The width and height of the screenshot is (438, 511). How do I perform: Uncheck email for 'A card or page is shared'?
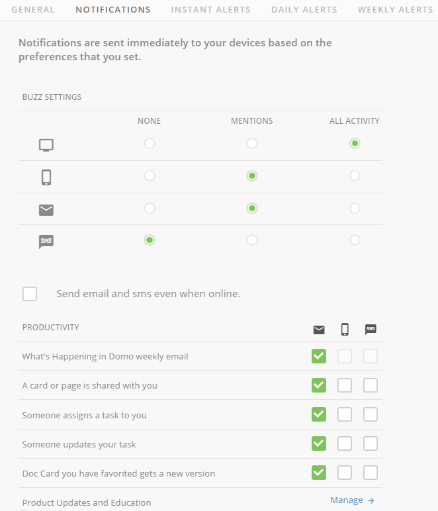tap(319, 385)
